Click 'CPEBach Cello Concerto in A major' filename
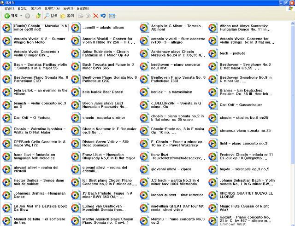 pos(40,144)
